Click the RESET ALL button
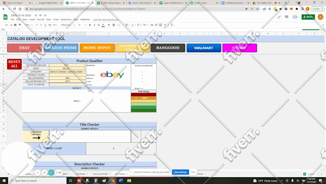This screenshot has height=184, width=326. point(14,64)
